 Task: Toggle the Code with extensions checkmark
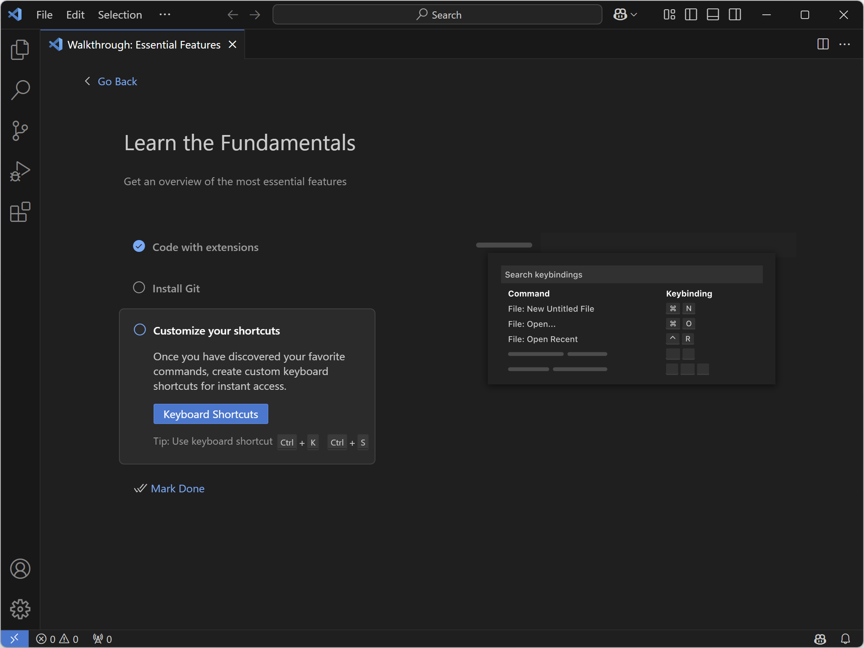[139, 246]
